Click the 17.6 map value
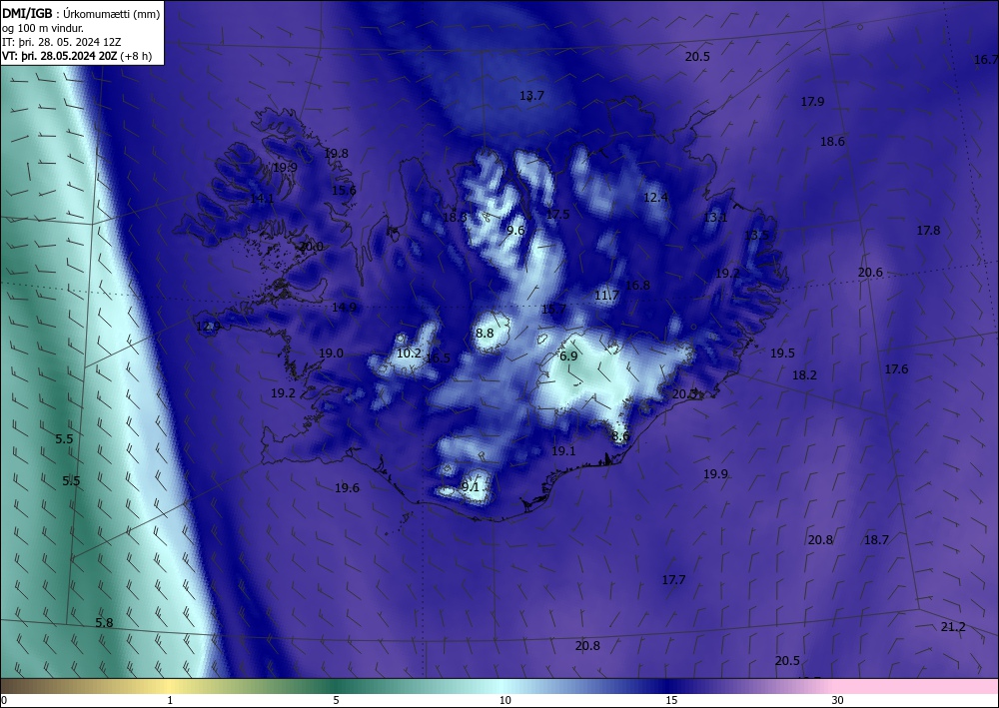Screen dimensions: 999x708 tap(896, 369)
